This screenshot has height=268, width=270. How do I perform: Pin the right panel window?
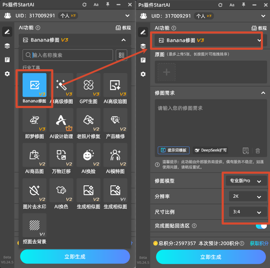[x=244, y=5]
